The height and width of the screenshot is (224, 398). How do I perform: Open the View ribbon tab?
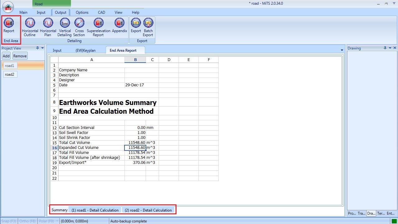click(x=119, y=12)
